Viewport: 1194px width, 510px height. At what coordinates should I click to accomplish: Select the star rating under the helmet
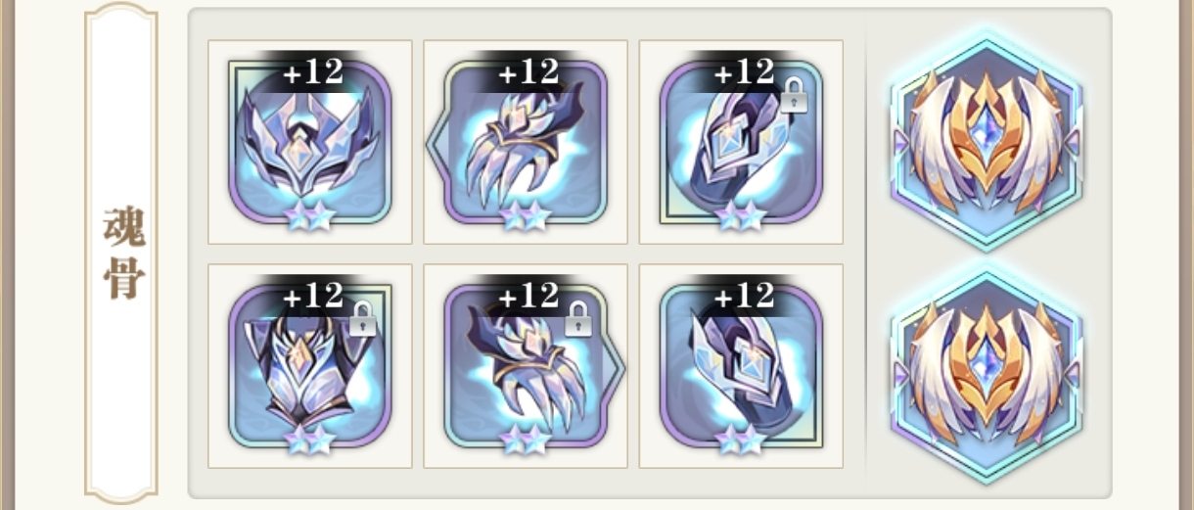309,217
